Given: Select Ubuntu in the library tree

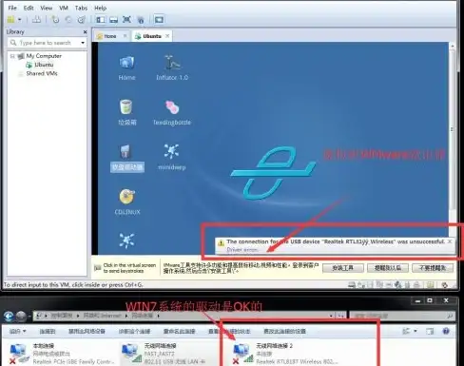Looking at the screenshot, I should [44, 65].
